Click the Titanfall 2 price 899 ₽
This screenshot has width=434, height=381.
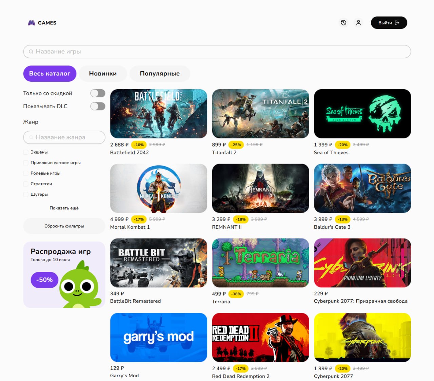click(219, 145)
